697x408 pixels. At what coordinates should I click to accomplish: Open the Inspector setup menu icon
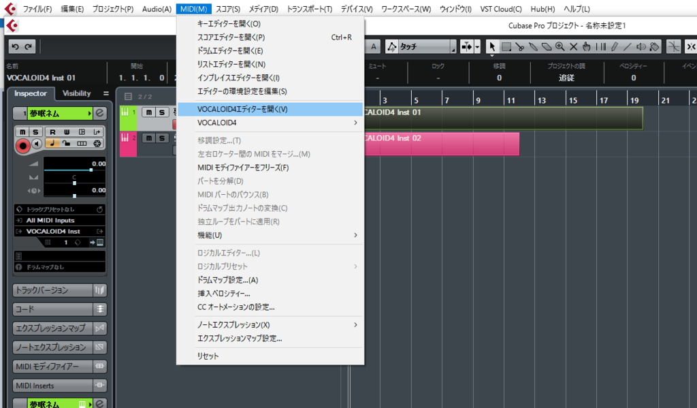click(x=106, y=93)
